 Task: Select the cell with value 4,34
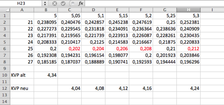point(46,75)
